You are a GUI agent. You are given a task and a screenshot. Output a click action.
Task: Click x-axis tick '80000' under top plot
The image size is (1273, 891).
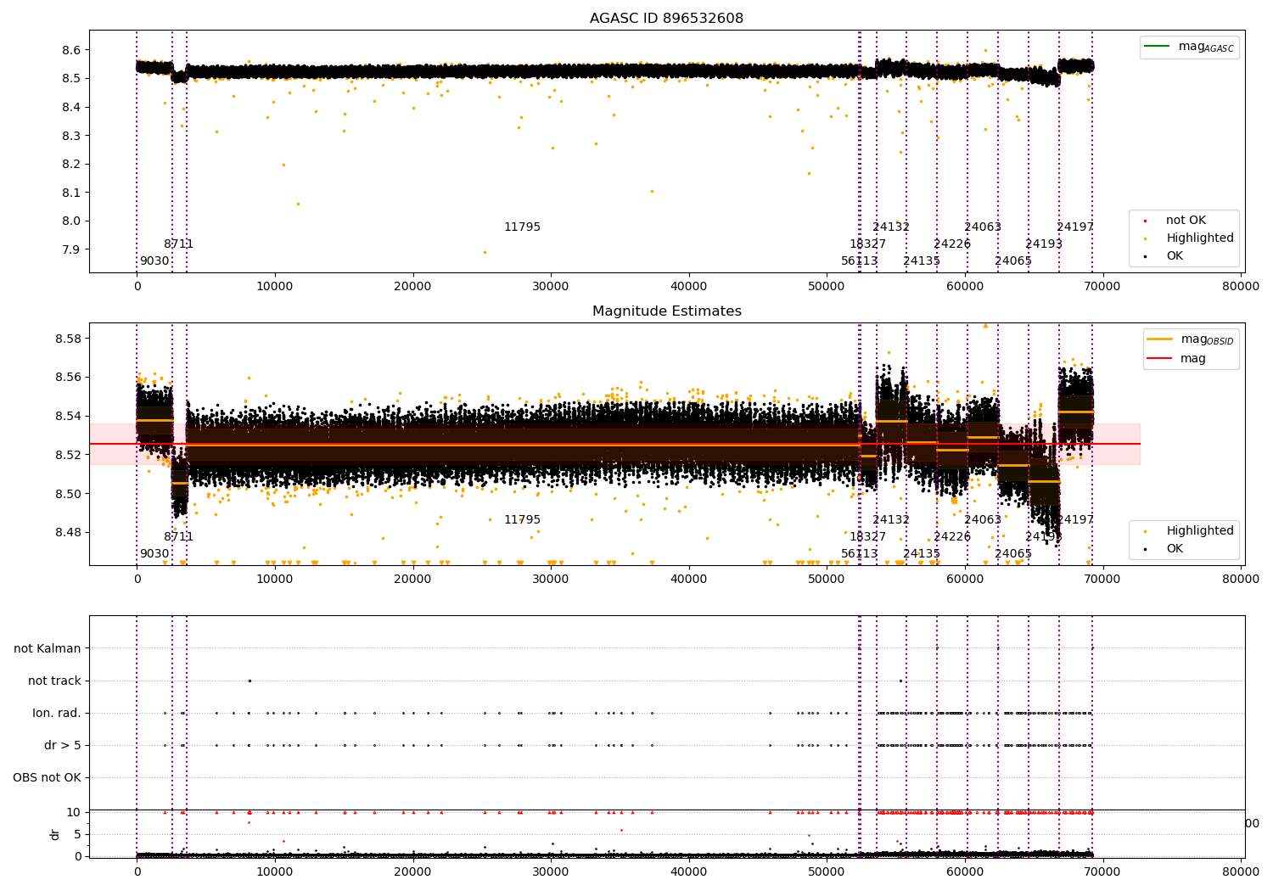(1240, 287)
